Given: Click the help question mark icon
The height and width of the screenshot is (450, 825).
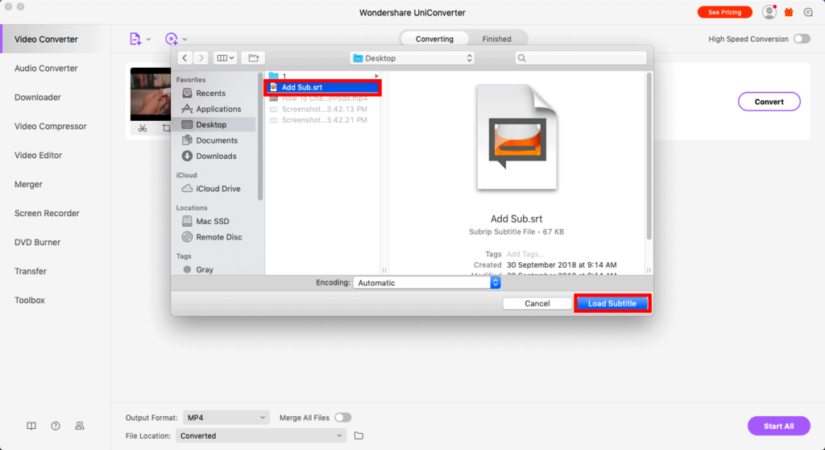Looking at the screenshot, I should (x=56, y=426).
